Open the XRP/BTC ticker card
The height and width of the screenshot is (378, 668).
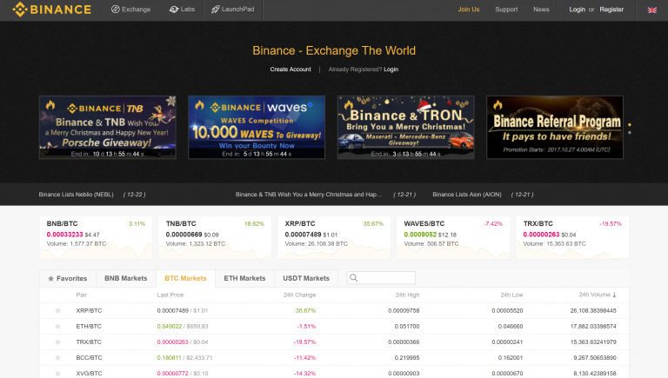pyautogui.click(x=334, y=237)
